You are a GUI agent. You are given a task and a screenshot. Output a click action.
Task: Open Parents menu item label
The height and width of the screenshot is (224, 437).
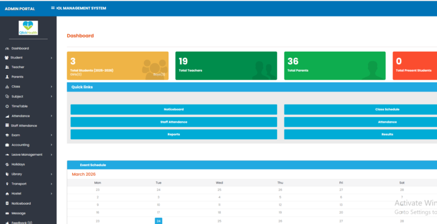click(x=17, y=77)
